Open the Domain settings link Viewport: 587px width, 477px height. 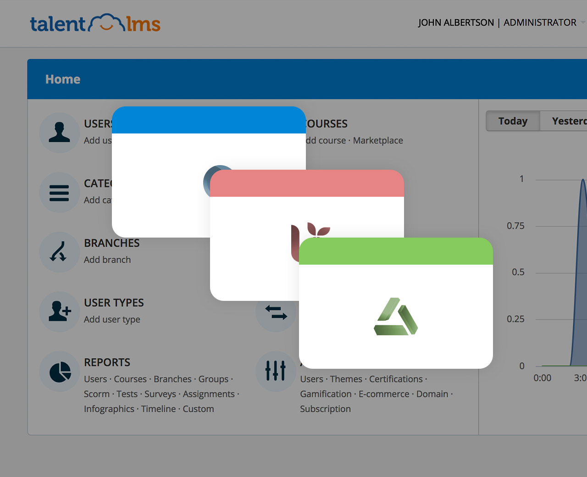pyautogui.click(x=432, y=394)
